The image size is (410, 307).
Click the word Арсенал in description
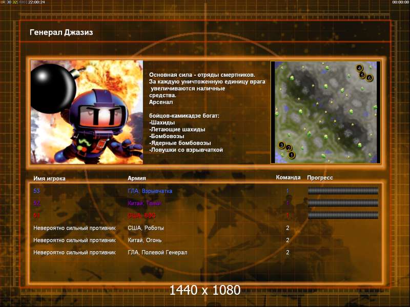point(161,102)
